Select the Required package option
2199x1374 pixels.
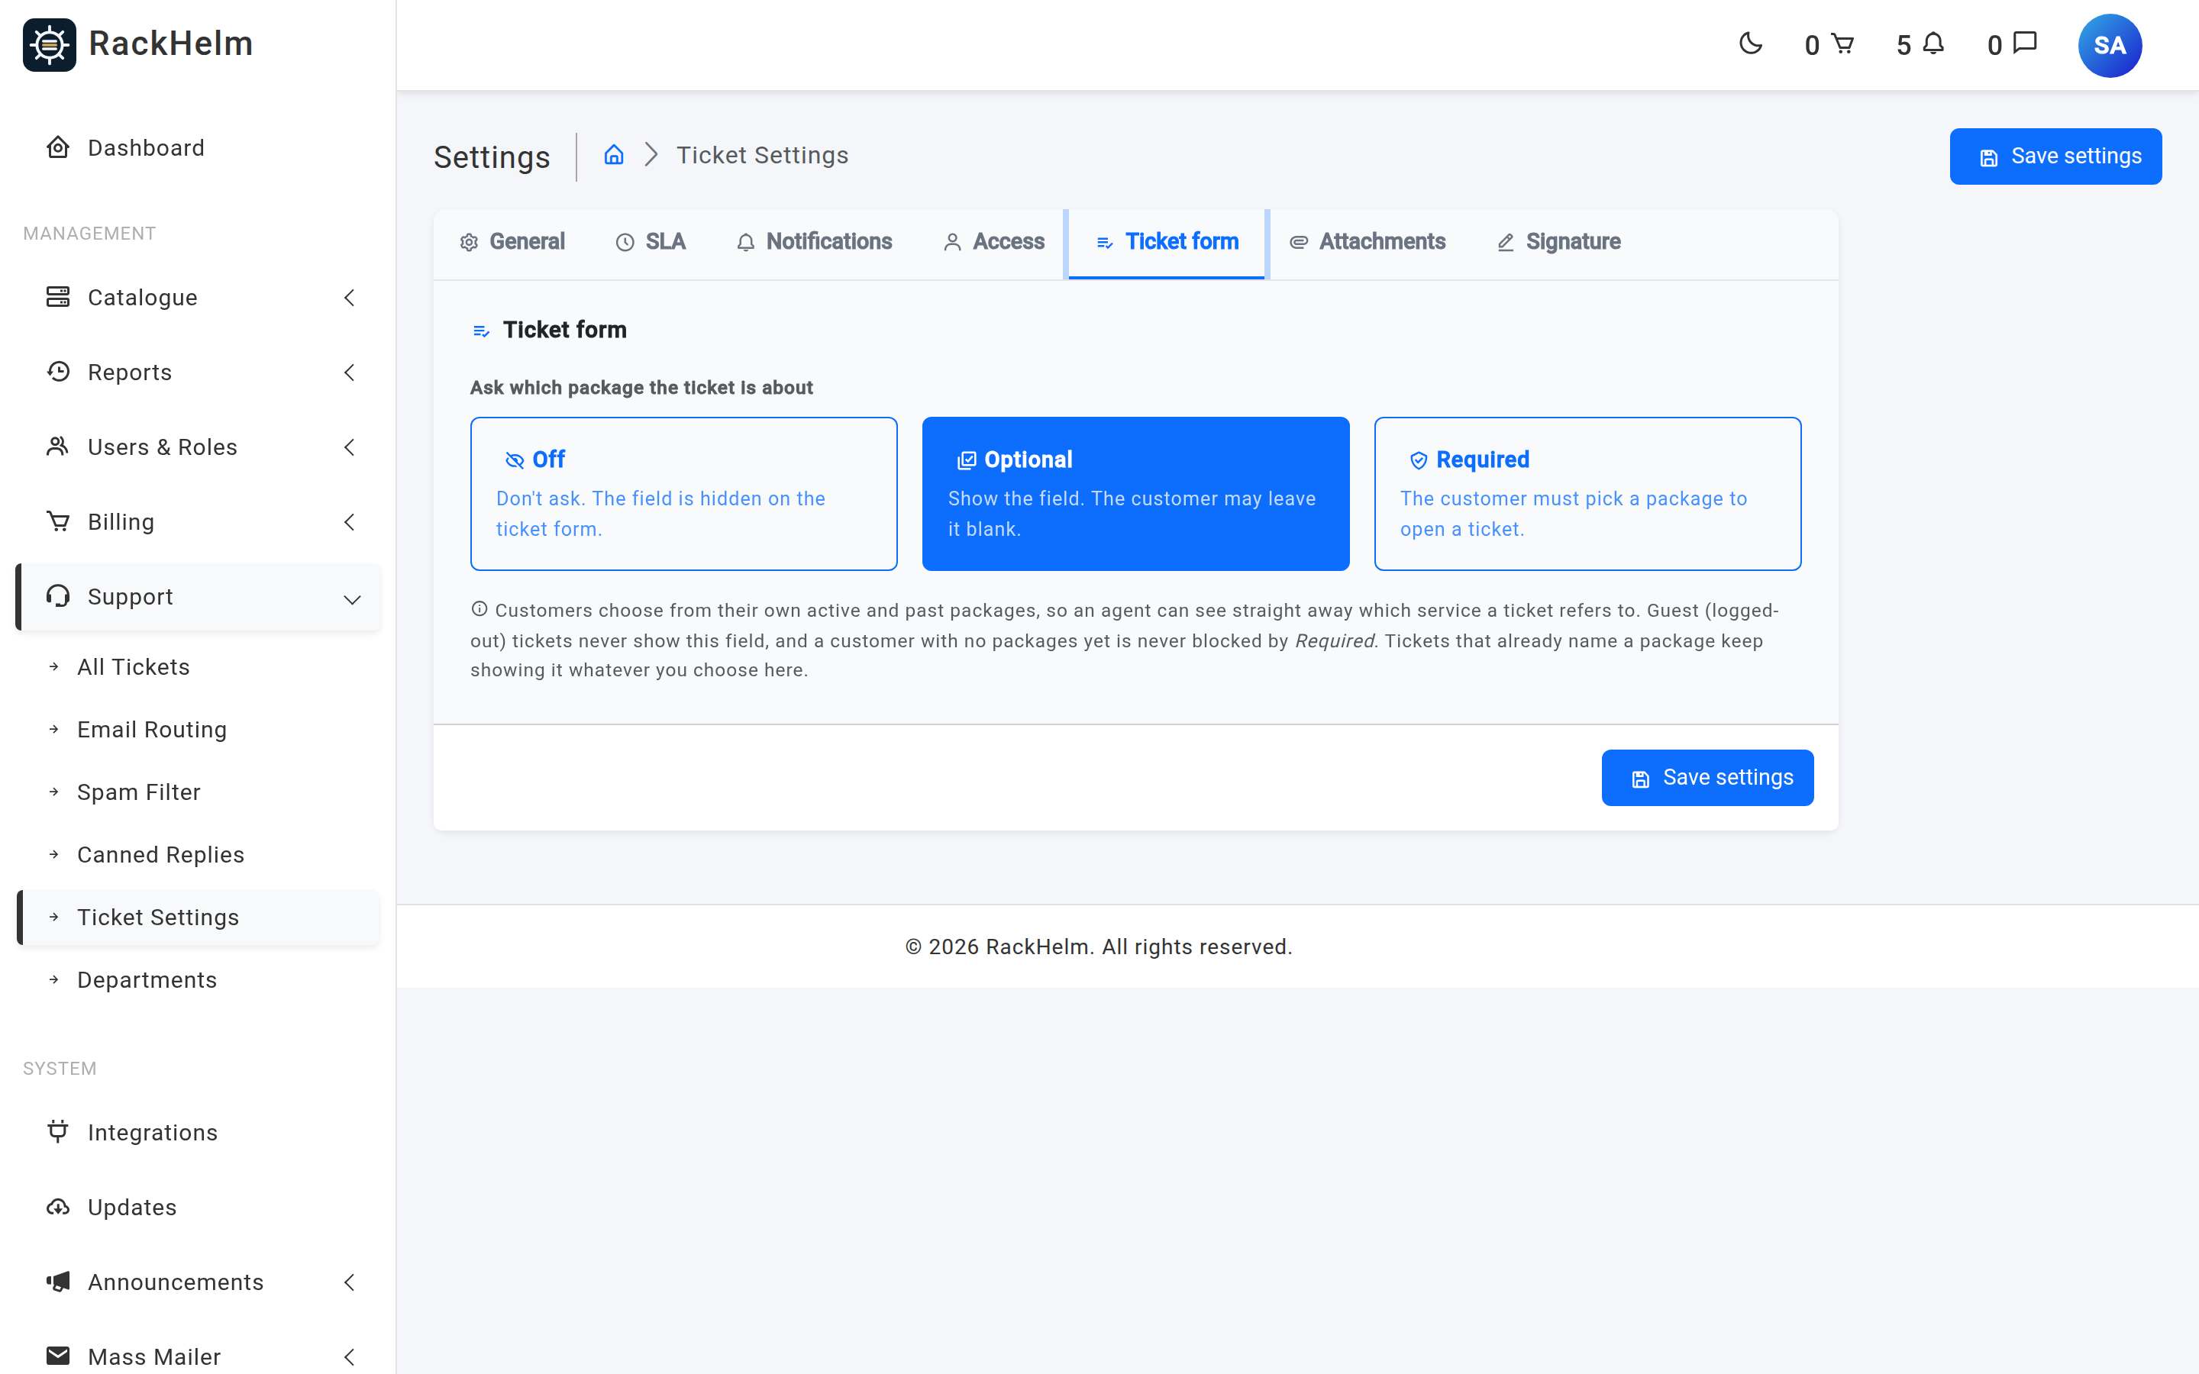1587,493
